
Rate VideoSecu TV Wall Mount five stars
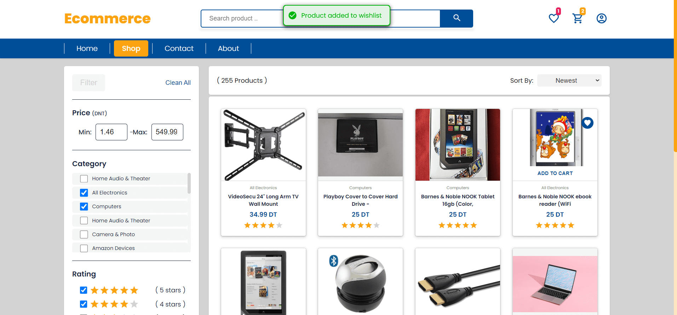pos(279,225)
